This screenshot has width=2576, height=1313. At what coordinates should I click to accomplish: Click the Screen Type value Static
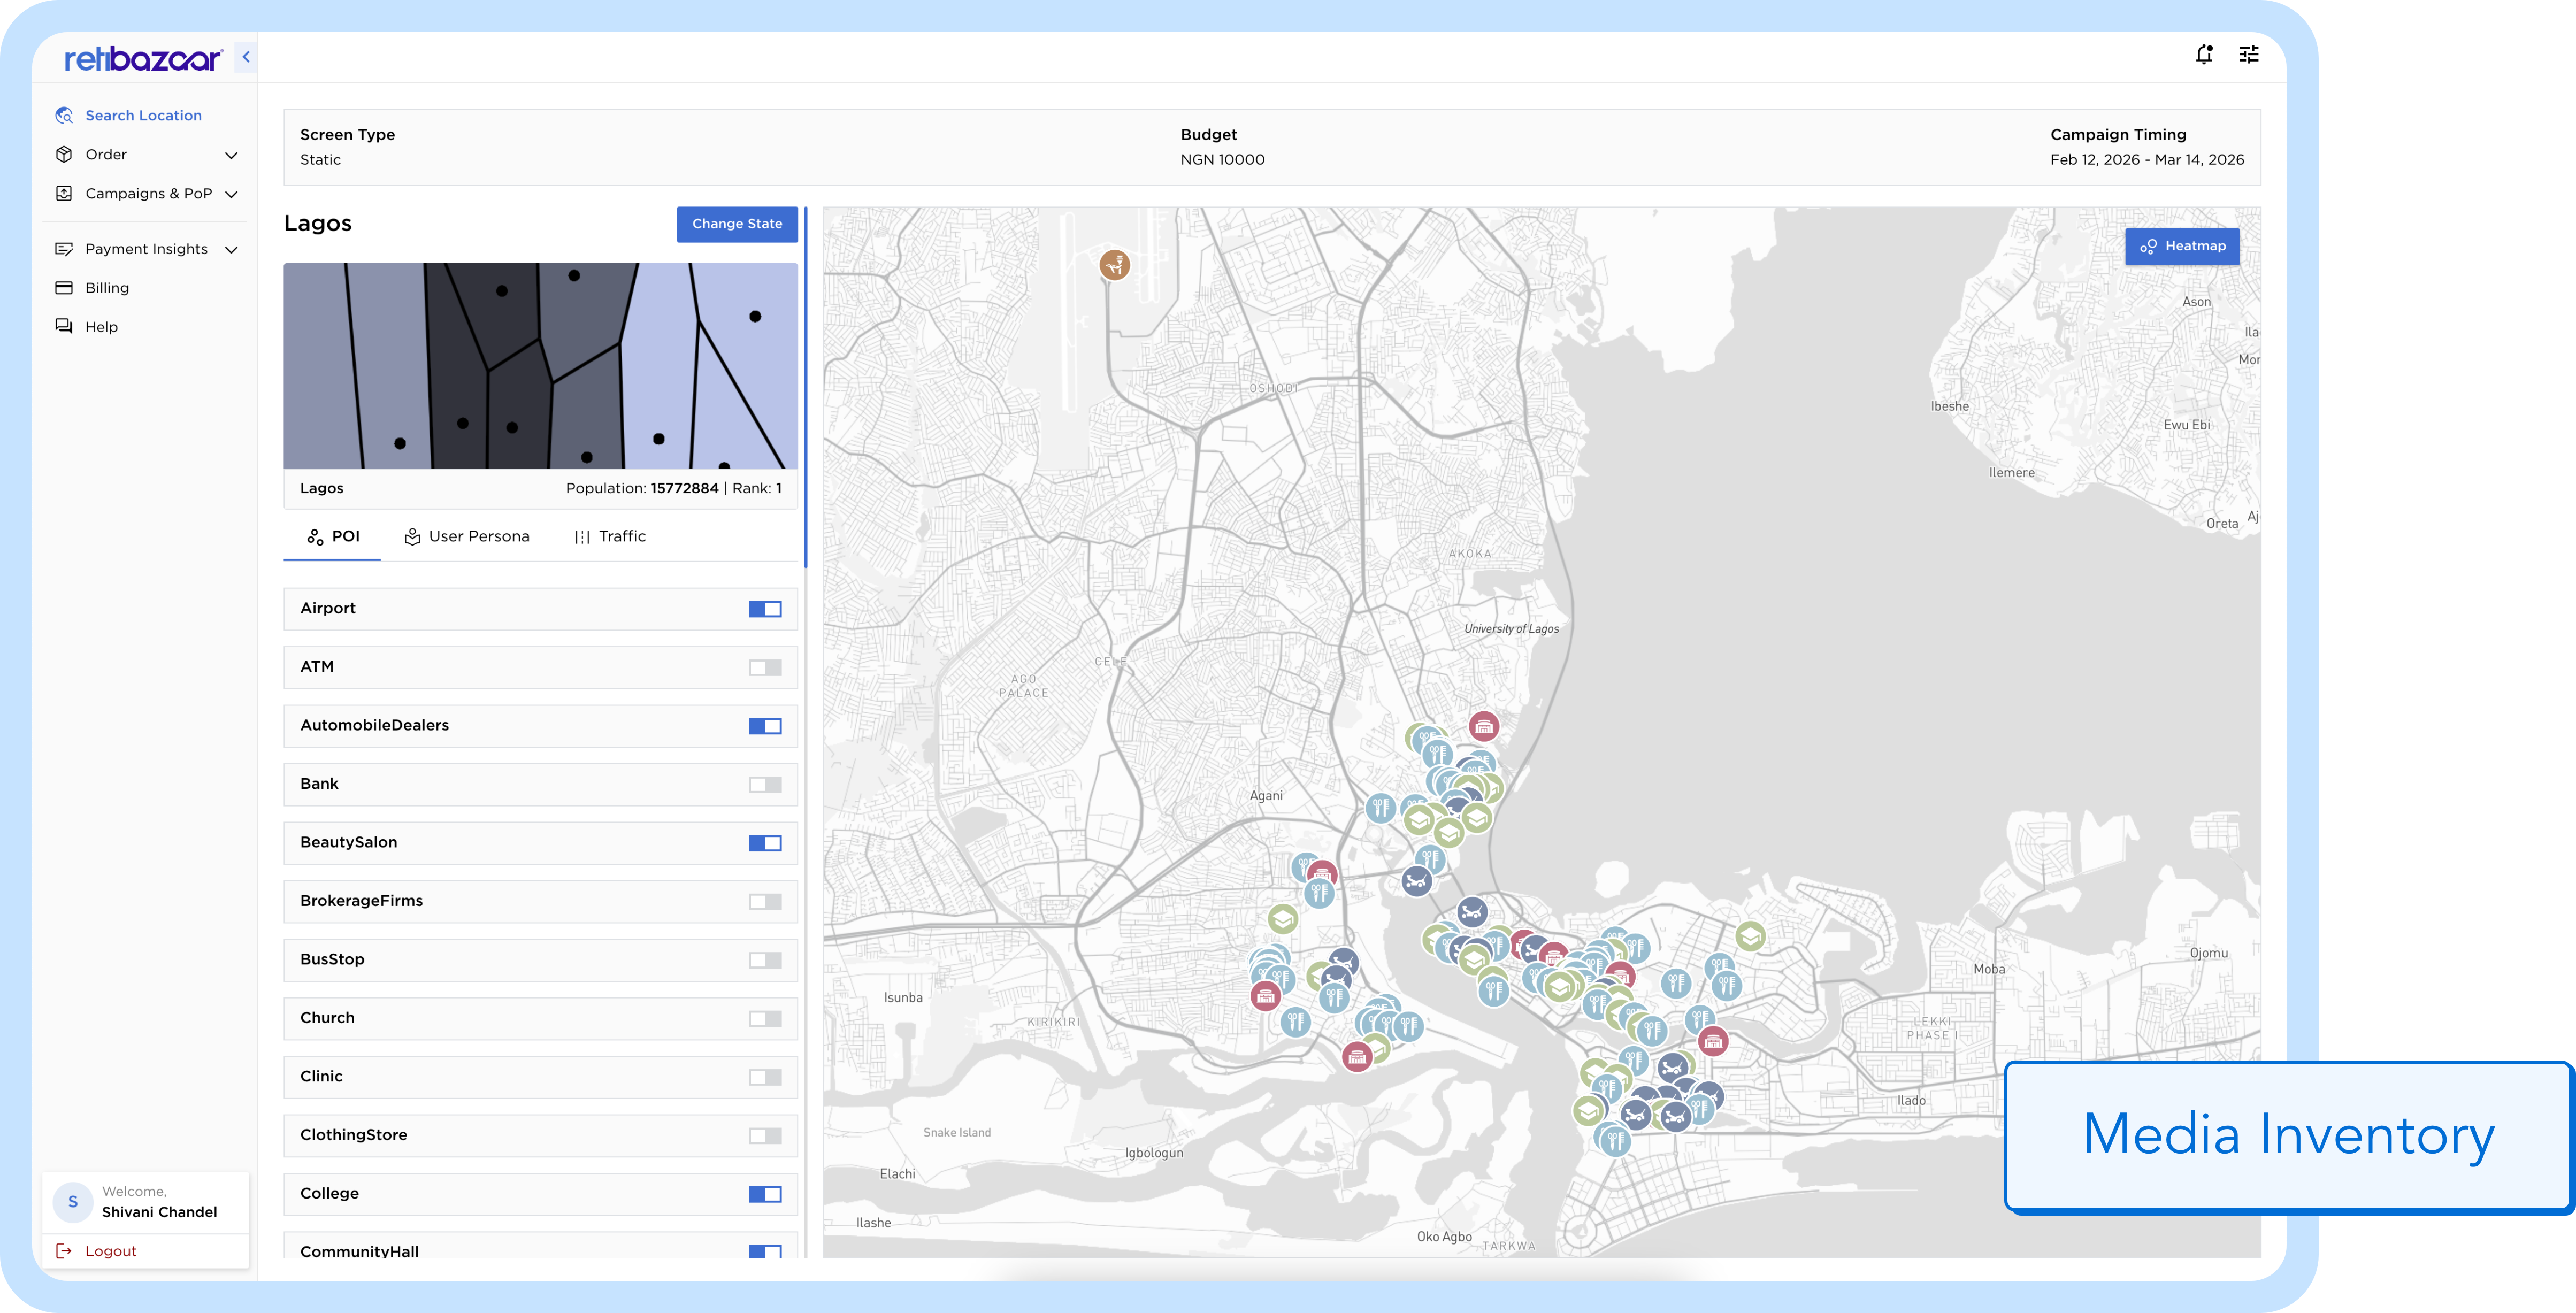pos(320,160)
